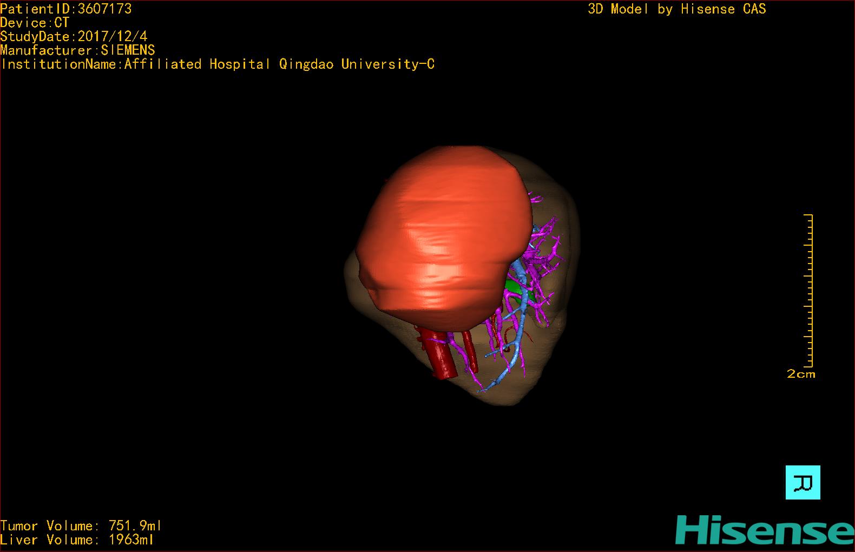Click the StudyDate:2017/12/4 text
This screenshot has height=552, width=855.
(x=74, y=37)
